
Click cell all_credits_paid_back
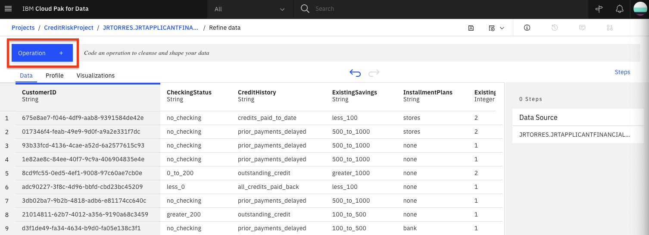pos(268,187)
